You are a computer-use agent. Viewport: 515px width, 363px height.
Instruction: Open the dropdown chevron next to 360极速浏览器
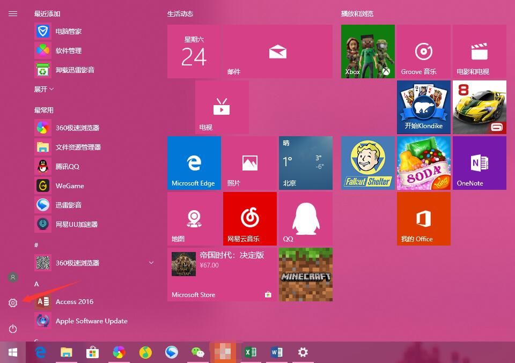coord(151,263)
